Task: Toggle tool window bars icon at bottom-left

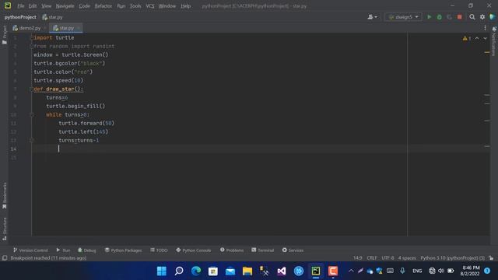Action: 5,257
